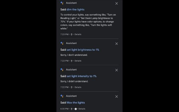179x112 pixels.
Task: Remove the 'set light brightness to 1%' entry
Action: click(x=117, y=43)
